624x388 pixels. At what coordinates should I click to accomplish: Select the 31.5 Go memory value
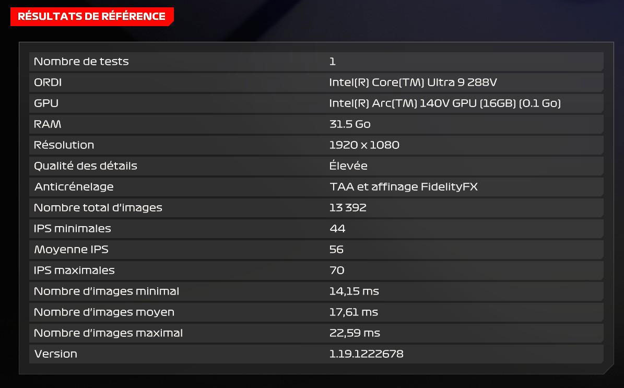click(350, 124)
